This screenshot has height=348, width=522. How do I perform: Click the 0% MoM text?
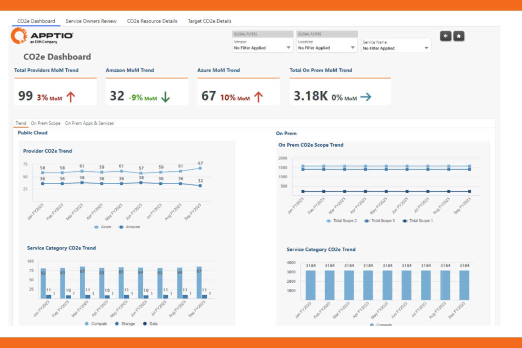[x=344, y=98]
